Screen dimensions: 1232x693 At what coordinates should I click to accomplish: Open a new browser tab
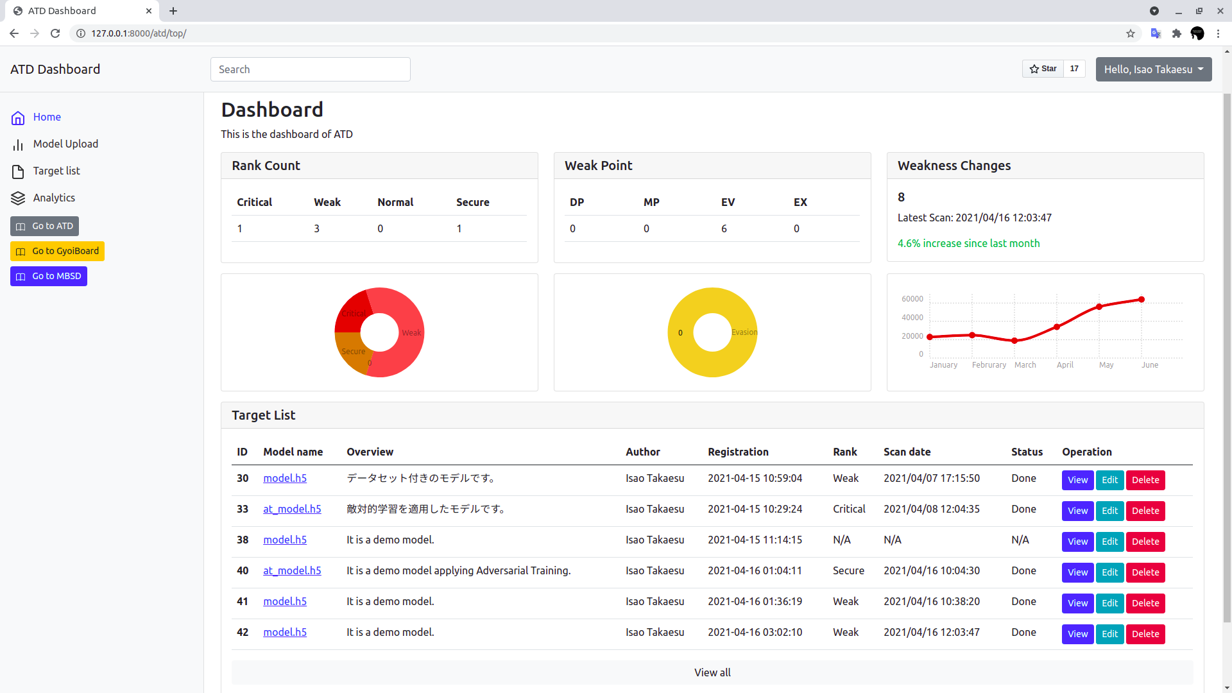click(173, 11)
